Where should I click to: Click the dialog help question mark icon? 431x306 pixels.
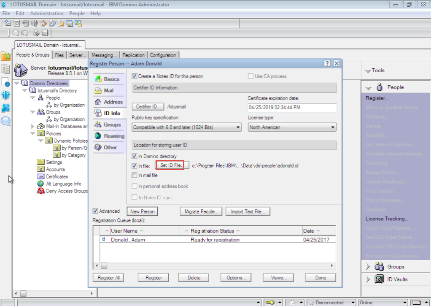[x=327, y=64]
